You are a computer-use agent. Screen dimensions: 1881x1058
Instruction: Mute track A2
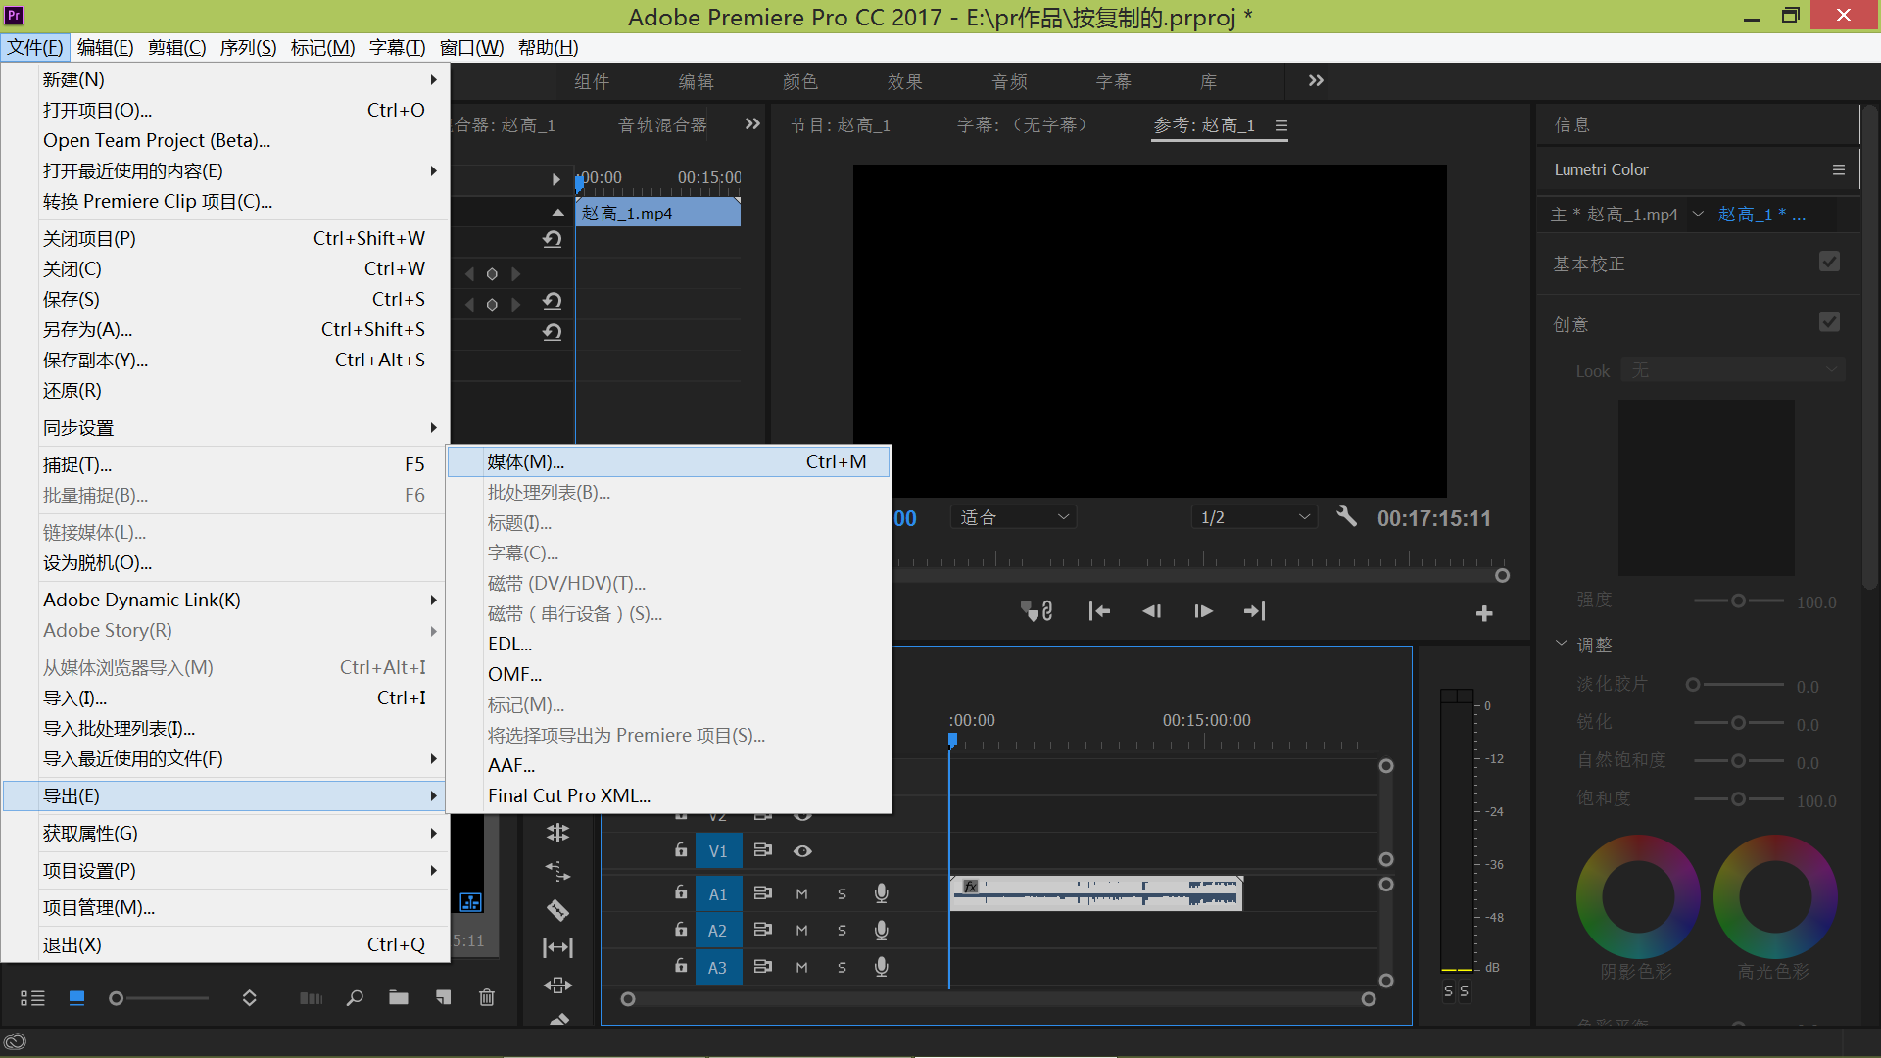click(x=801, y=931)
